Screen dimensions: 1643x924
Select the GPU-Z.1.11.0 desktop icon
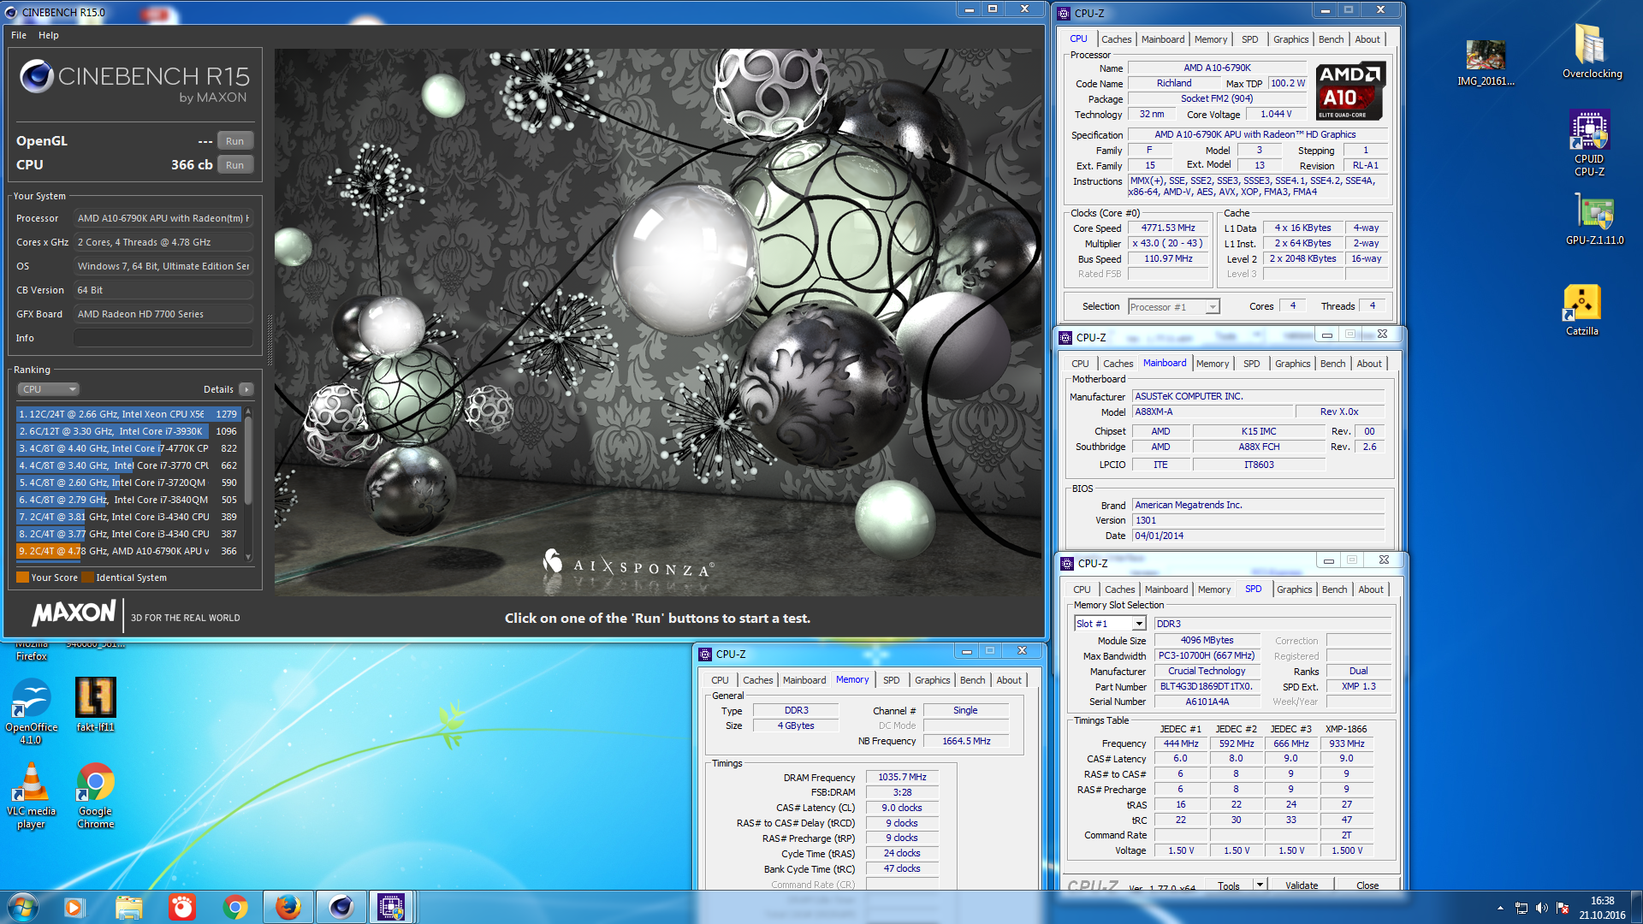point(1594,219)
